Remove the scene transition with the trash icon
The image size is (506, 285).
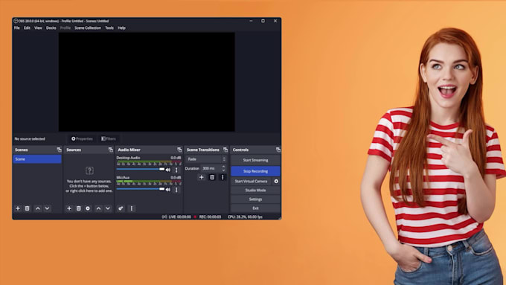coord(212,177)
